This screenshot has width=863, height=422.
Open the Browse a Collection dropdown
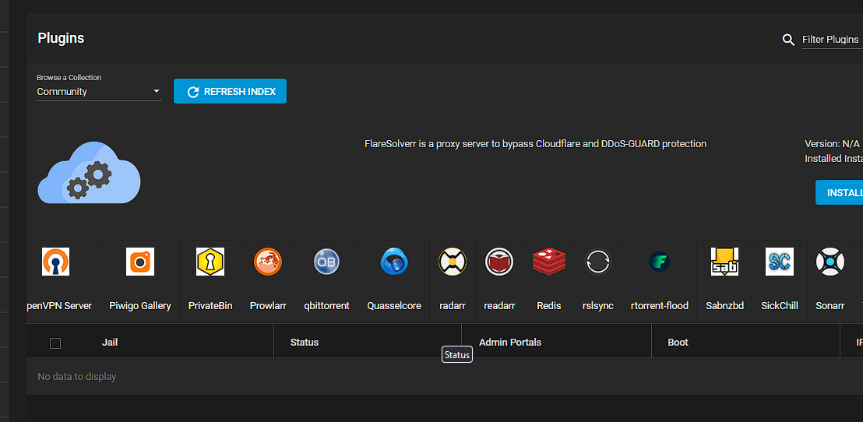(x=99, y=91)
